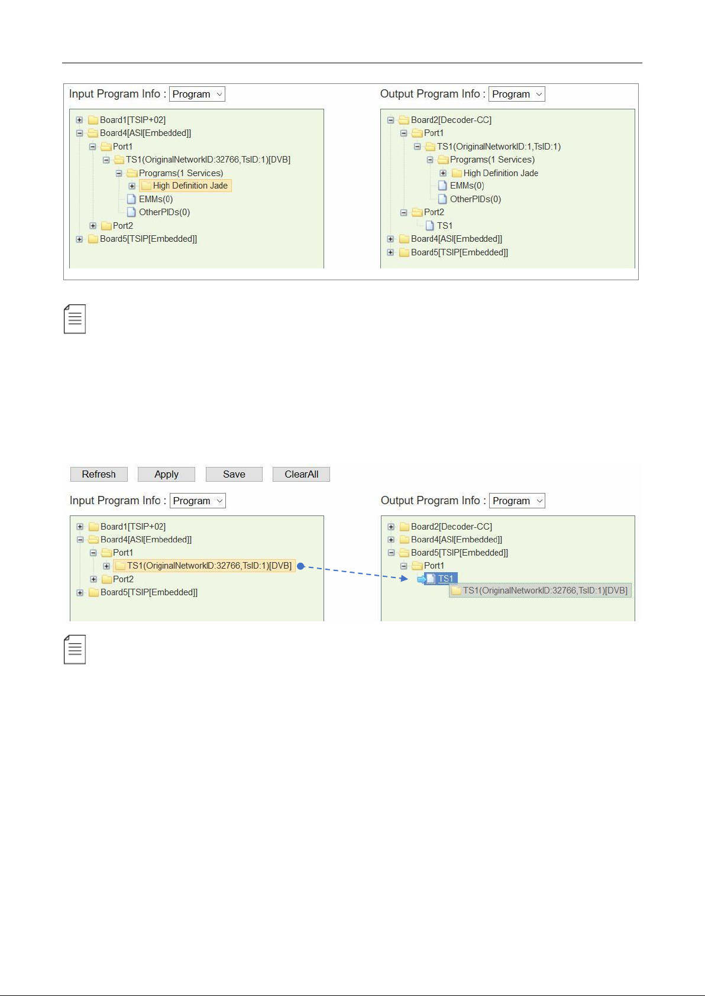Expand Port2 in upper input tree
Screen dimensions: 705x996
pyautogui.click(x=93, y=226)
